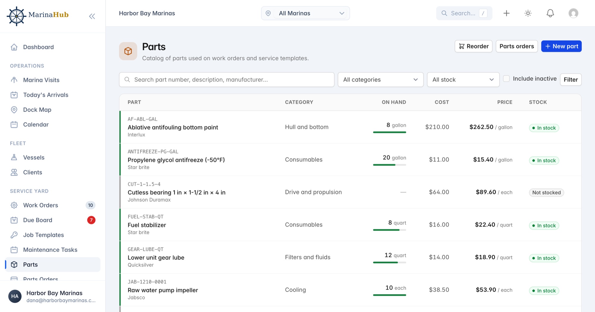
Task: Open Raw water pump impeller part
Action: 163,290
